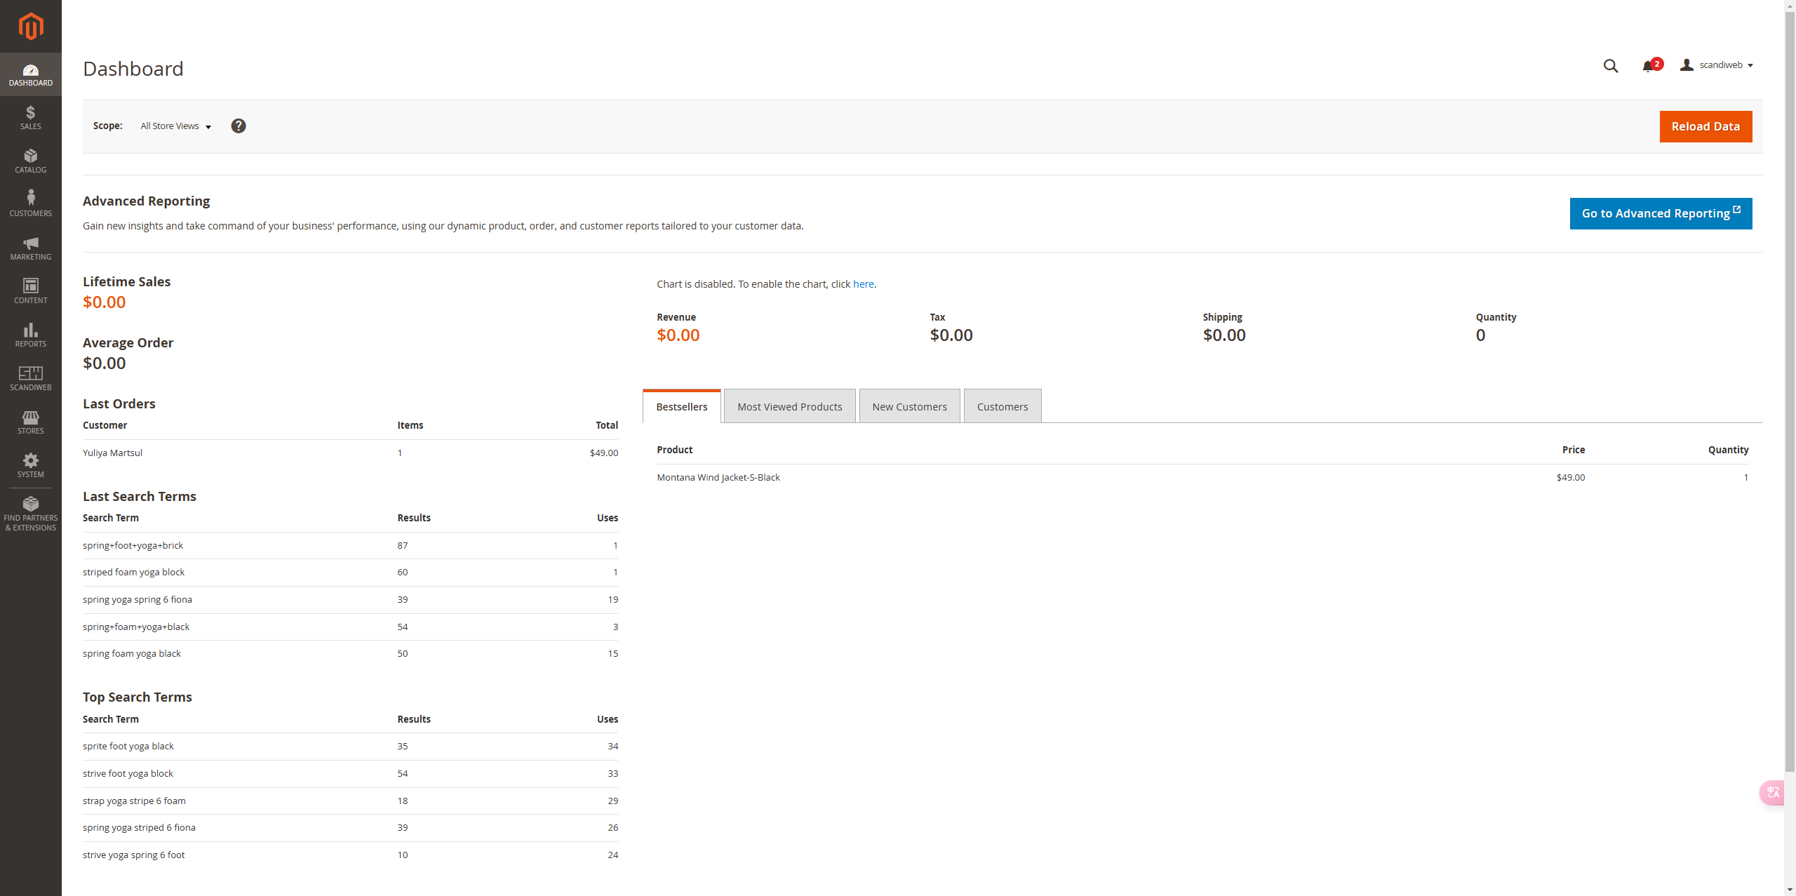Viewport: 1796px width, 896px height.
Task: Click the scope help question-mark icon
Action: point(239,126)
